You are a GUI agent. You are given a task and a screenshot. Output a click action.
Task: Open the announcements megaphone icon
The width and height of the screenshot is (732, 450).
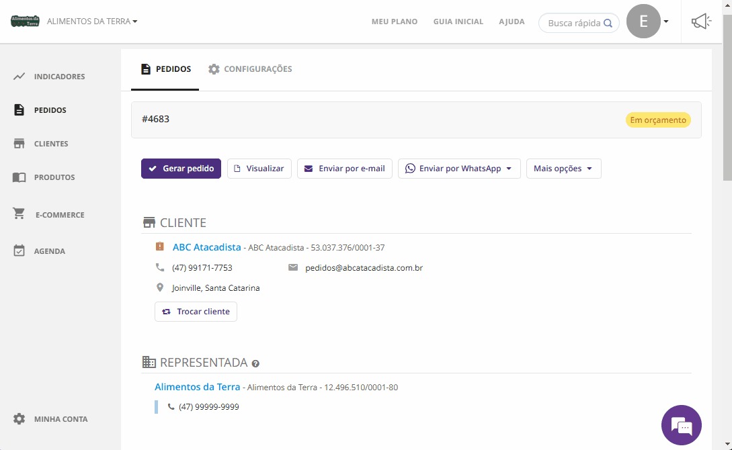[701, 21]
